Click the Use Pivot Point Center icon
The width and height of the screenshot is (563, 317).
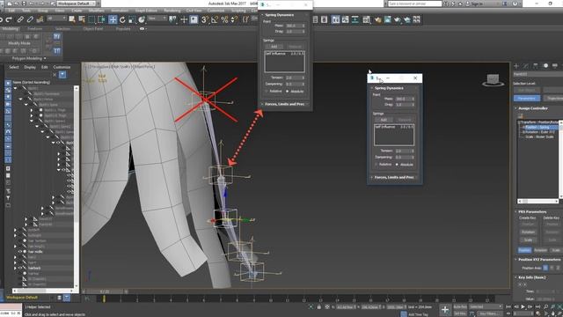click(x=172, y=19)
